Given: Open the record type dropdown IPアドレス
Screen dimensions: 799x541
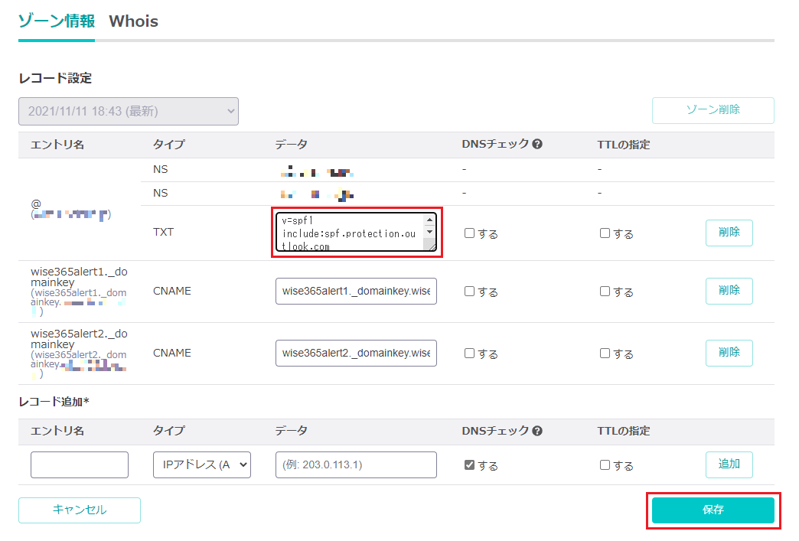Looking at the screenshot, I should coord(202,464).
